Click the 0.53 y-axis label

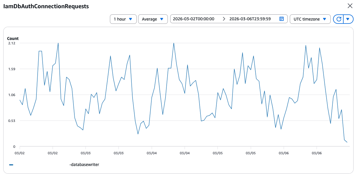pyautogui.click(x=11, y=121)
